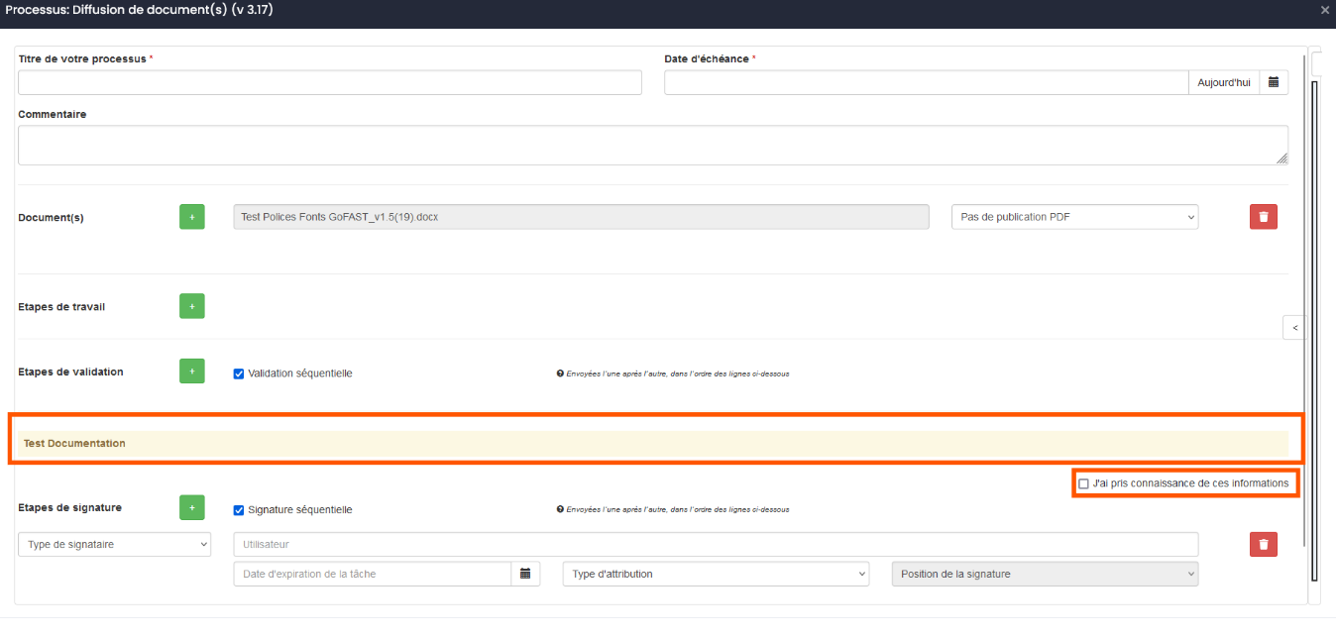Image resolution: width=1336 pixels, height=640 pixels.
Task: Open the Type de signataire dropdown
Action: (x=115, y=544)
